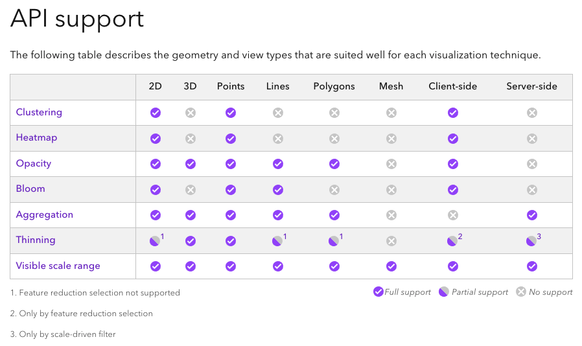Open the Clustering link
Image resolution: width=582 pixels, height=346 pixels.
tap(39, 112)
